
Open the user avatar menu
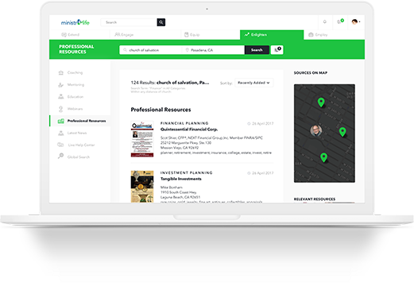coord(356,21)
